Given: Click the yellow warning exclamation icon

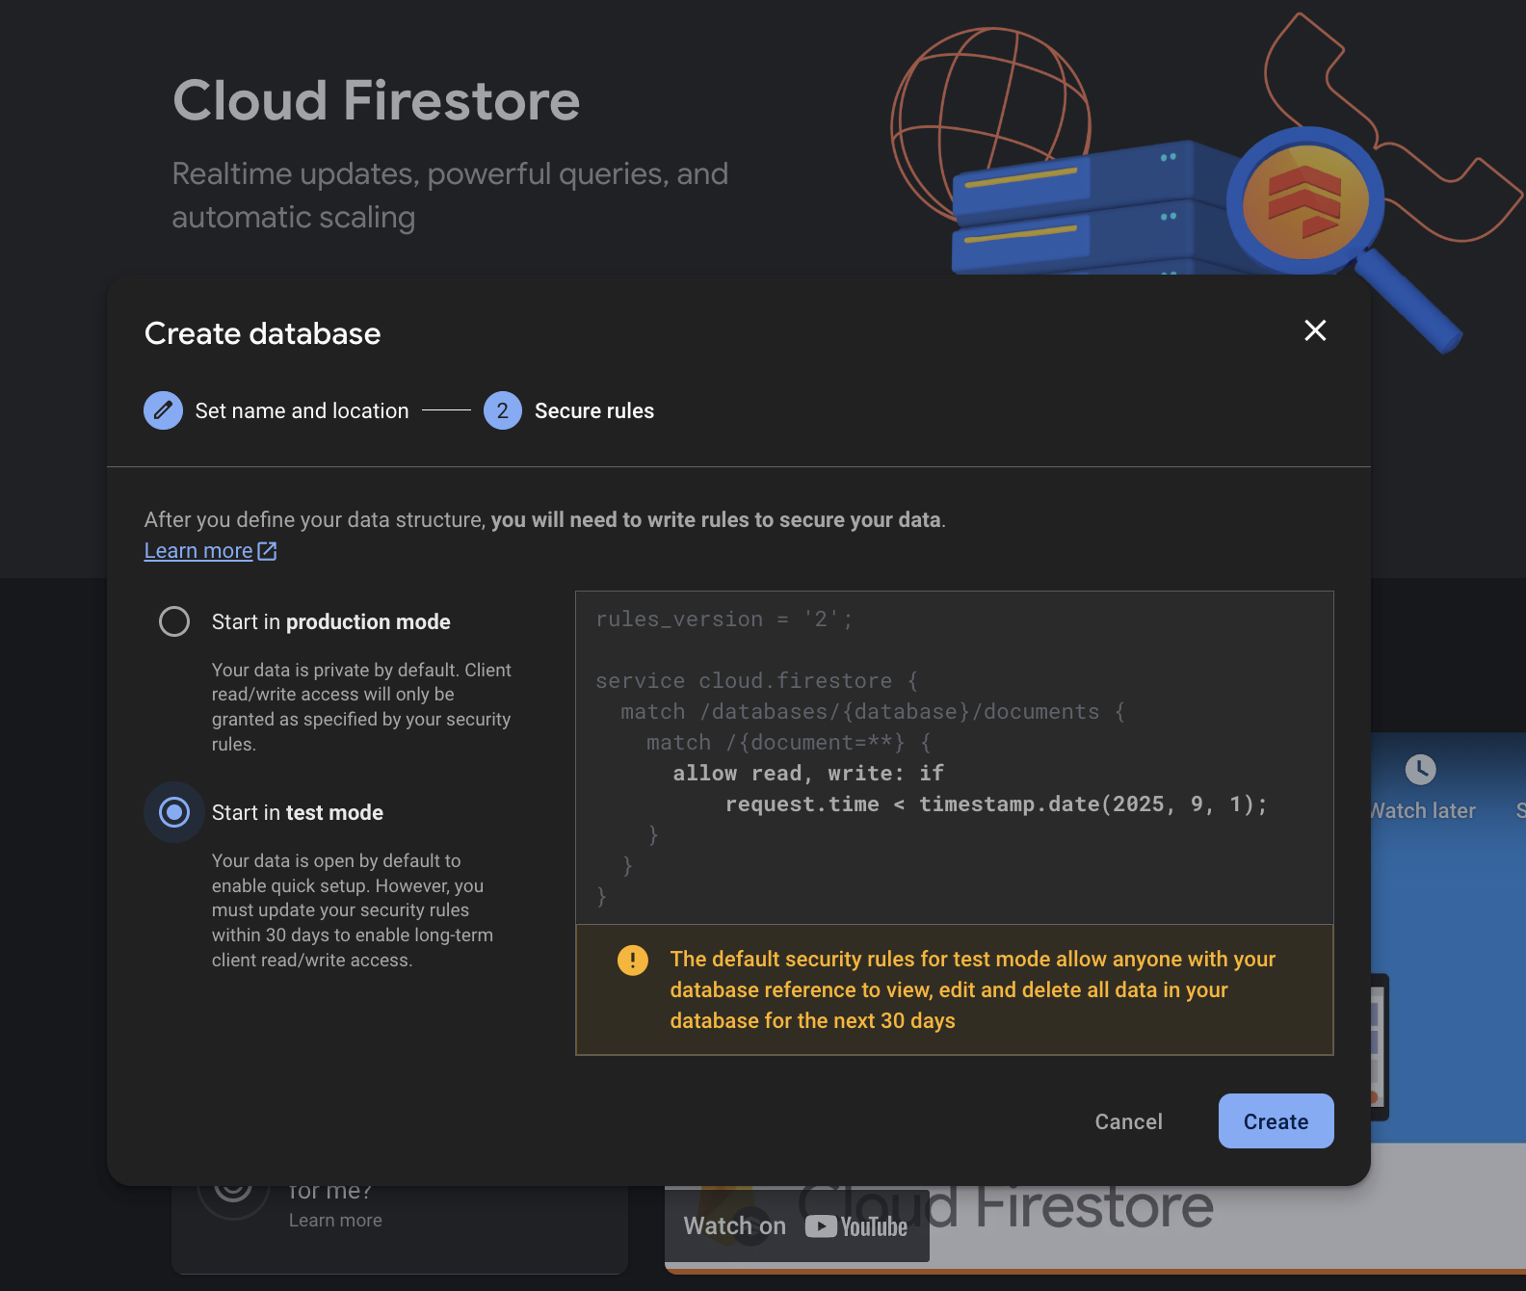Looking at the screenshot, I should click(x=633, y=960).
